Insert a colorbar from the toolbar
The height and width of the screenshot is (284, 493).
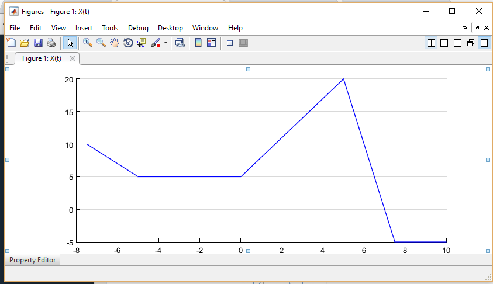(x=198, y=43)
